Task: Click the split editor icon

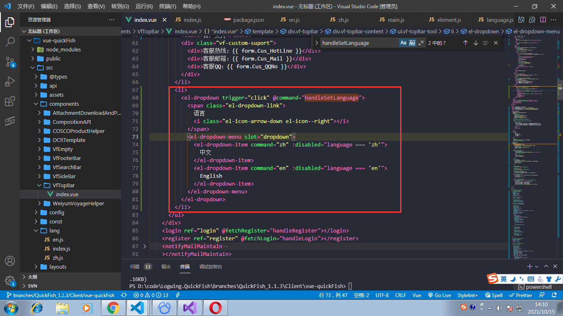Action: [x=543, y=20]
